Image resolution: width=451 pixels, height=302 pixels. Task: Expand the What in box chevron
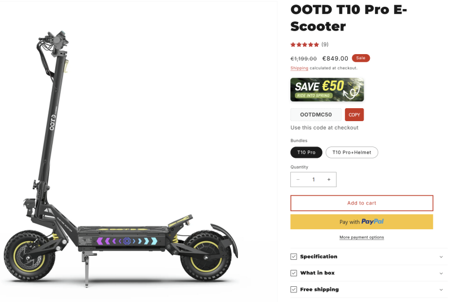pos(441,273)
